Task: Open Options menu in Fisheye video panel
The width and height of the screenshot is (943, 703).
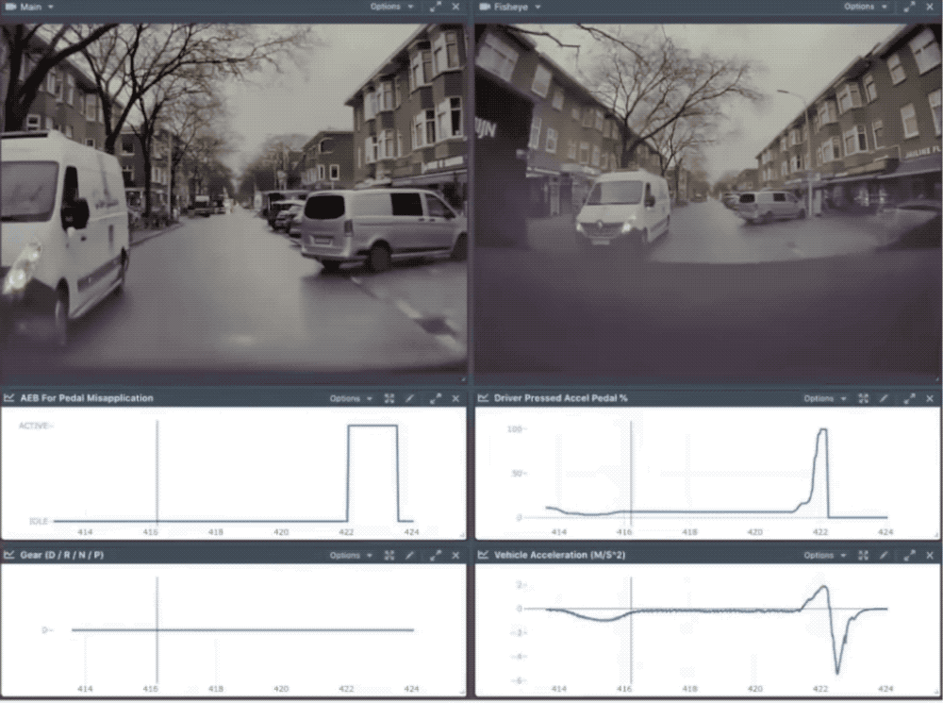Action: (864, 7)
